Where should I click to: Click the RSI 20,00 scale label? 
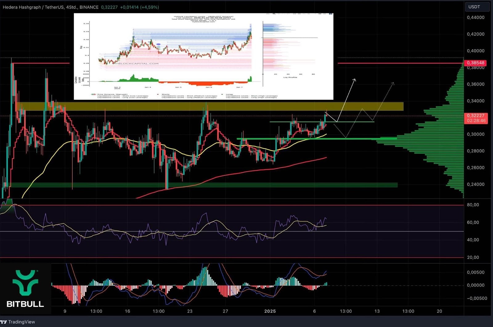[x=473, y=257]
